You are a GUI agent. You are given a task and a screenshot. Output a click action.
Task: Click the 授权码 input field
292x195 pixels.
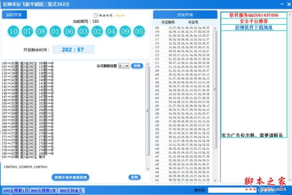tap(233, 190)
